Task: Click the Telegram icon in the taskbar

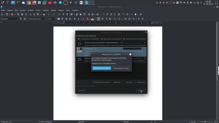Action: click(x=60, y=3)
